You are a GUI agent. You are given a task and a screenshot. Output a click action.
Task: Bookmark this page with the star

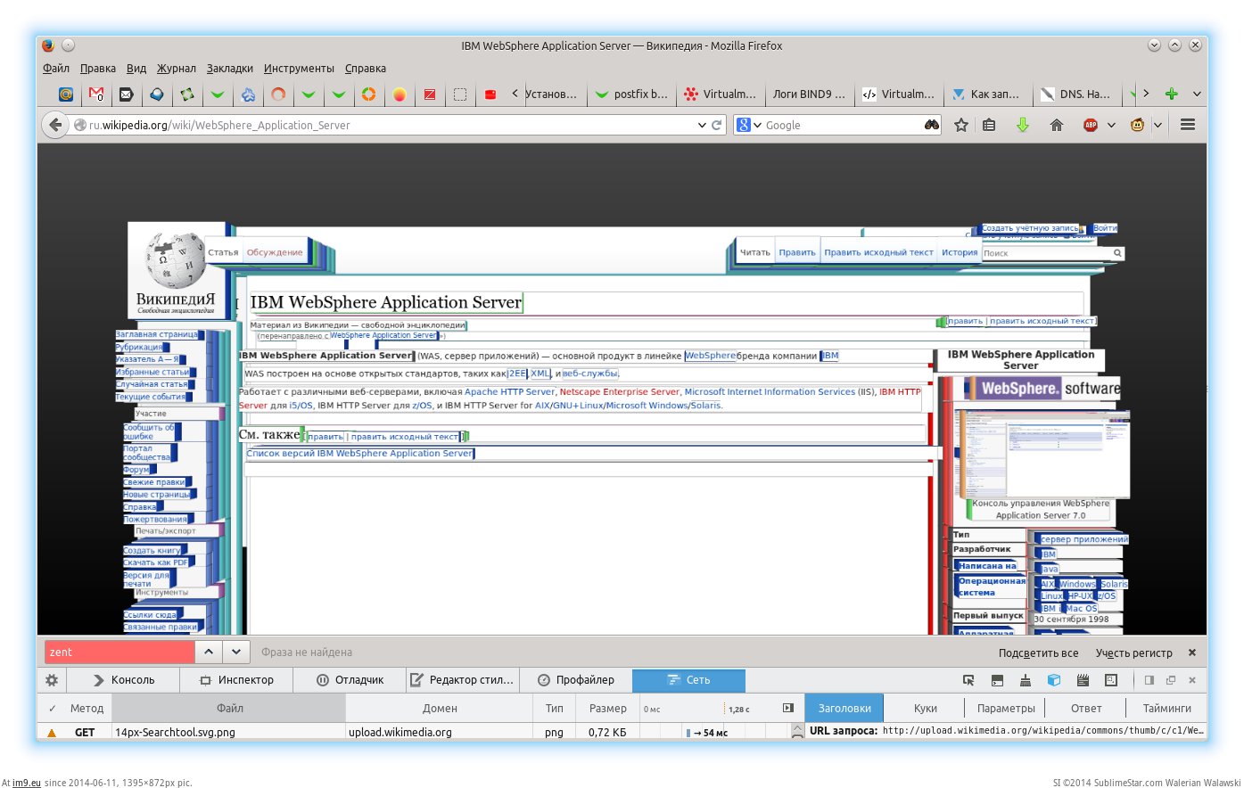pyautogui.click(x=961, y=125)
